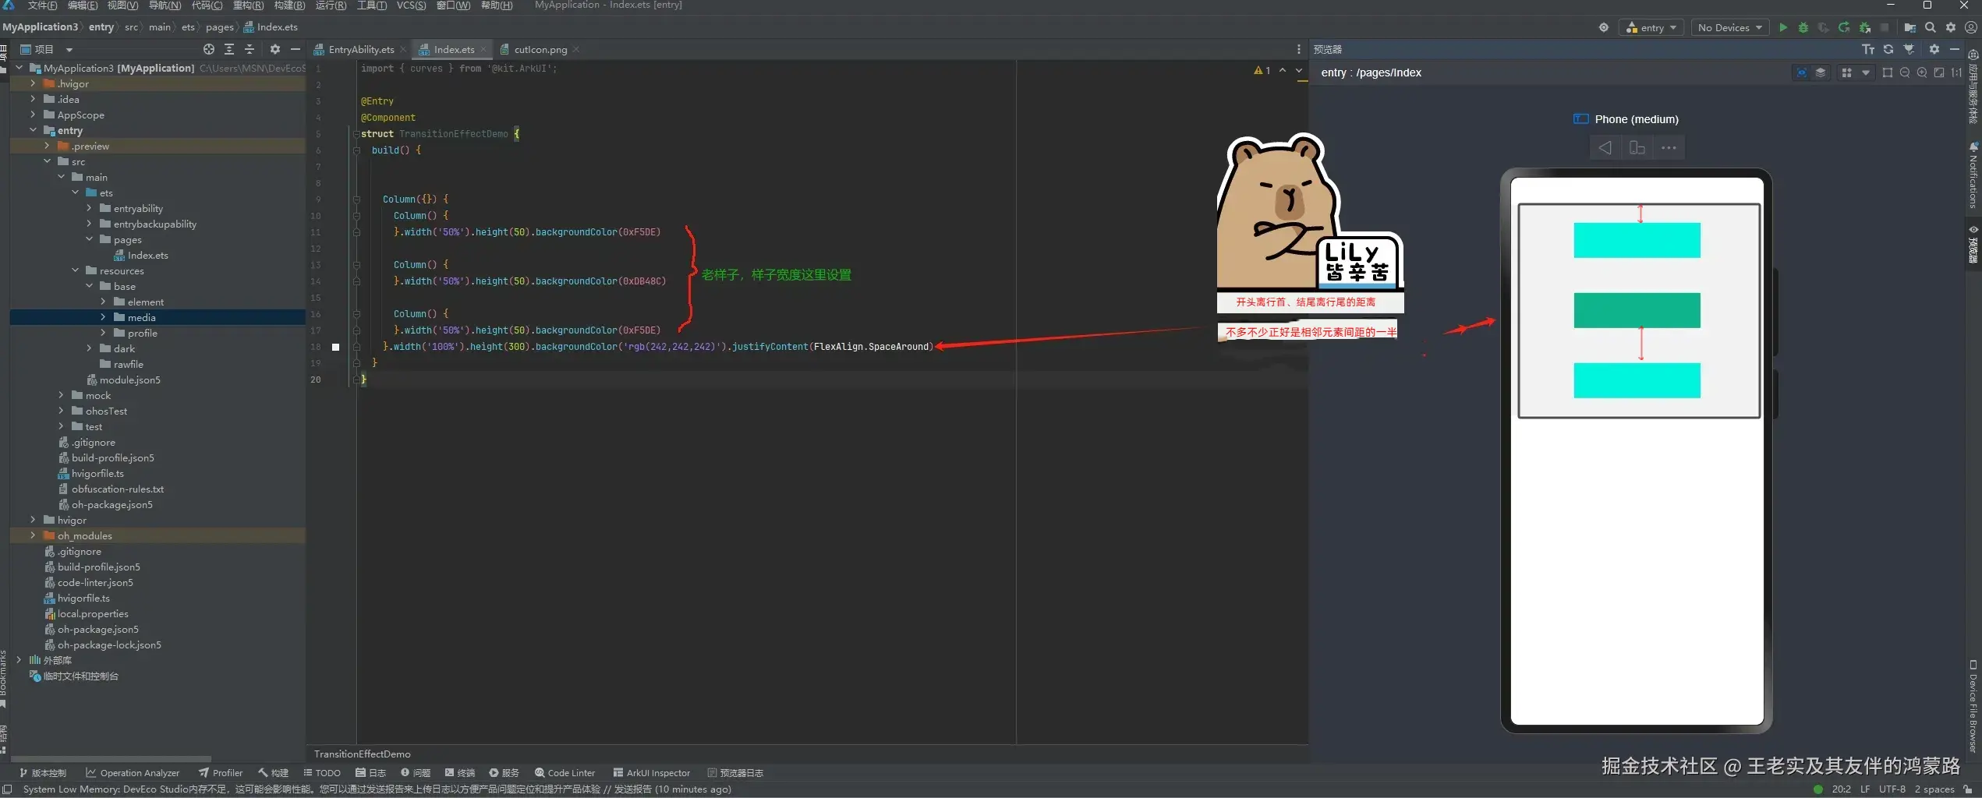Screen dimensions: 1982x798
Task: Open the entry module configuration dropdown
Action: tap(1651, 27)
